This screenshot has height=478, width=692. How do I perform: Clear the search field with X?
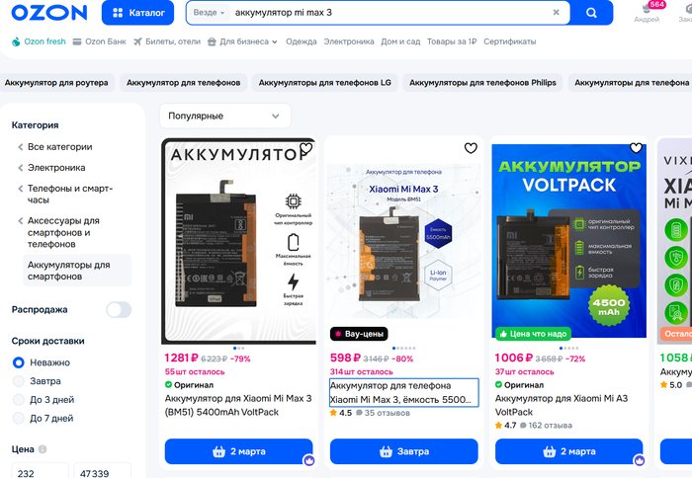pyautogui.click(x=556, y=13)
